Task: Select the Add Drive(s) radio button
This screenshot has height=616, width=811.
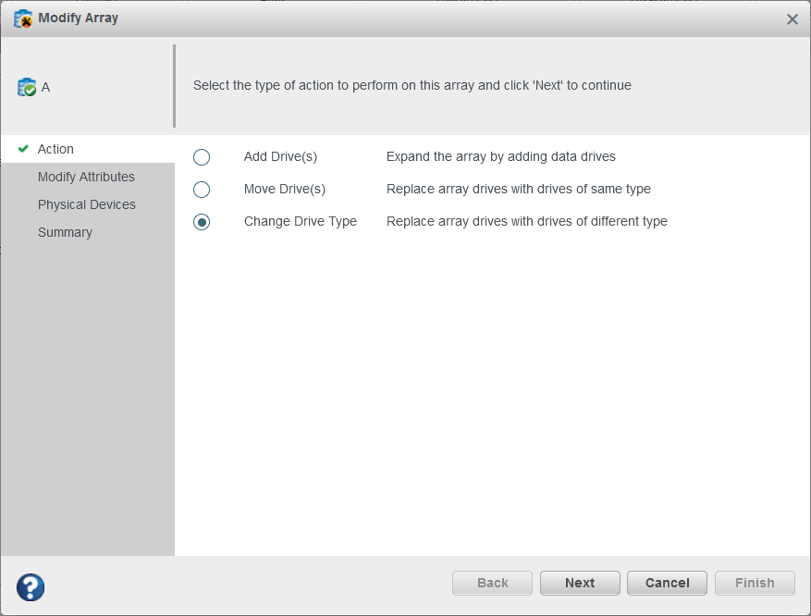Action: (202, 156)
